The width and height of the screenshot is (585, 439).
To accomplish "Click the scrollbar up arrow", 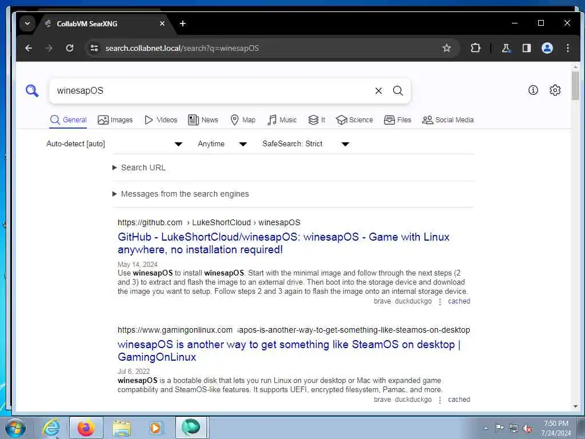I will click(x=575, y=67).
